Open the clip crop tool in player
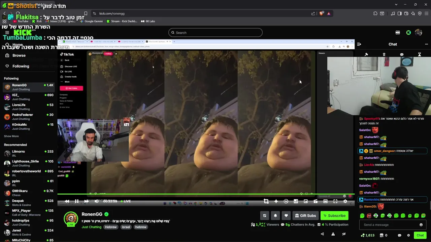The width and height of the screenshot is (431, 242). pos(266,201)
